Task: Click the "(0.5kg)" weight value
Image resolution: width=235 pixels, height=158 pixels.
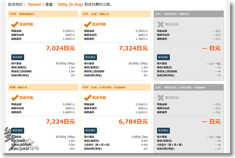Action: click(x=76, y=5)
